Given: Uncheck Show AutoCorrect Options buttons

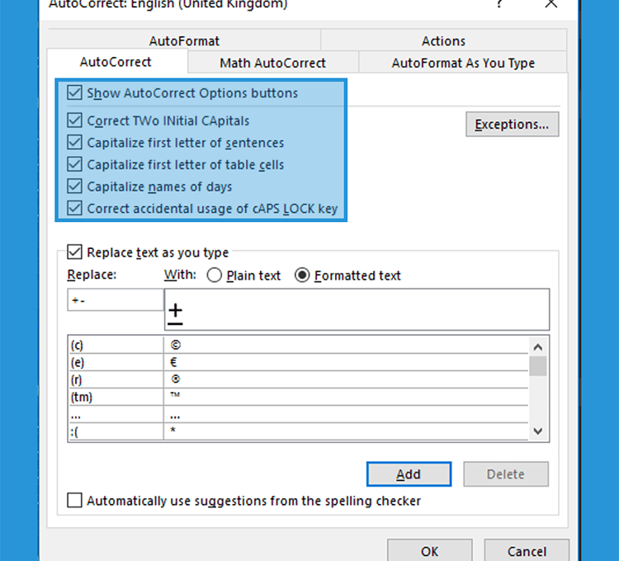Looking at the screenshot, I should 74,93.
